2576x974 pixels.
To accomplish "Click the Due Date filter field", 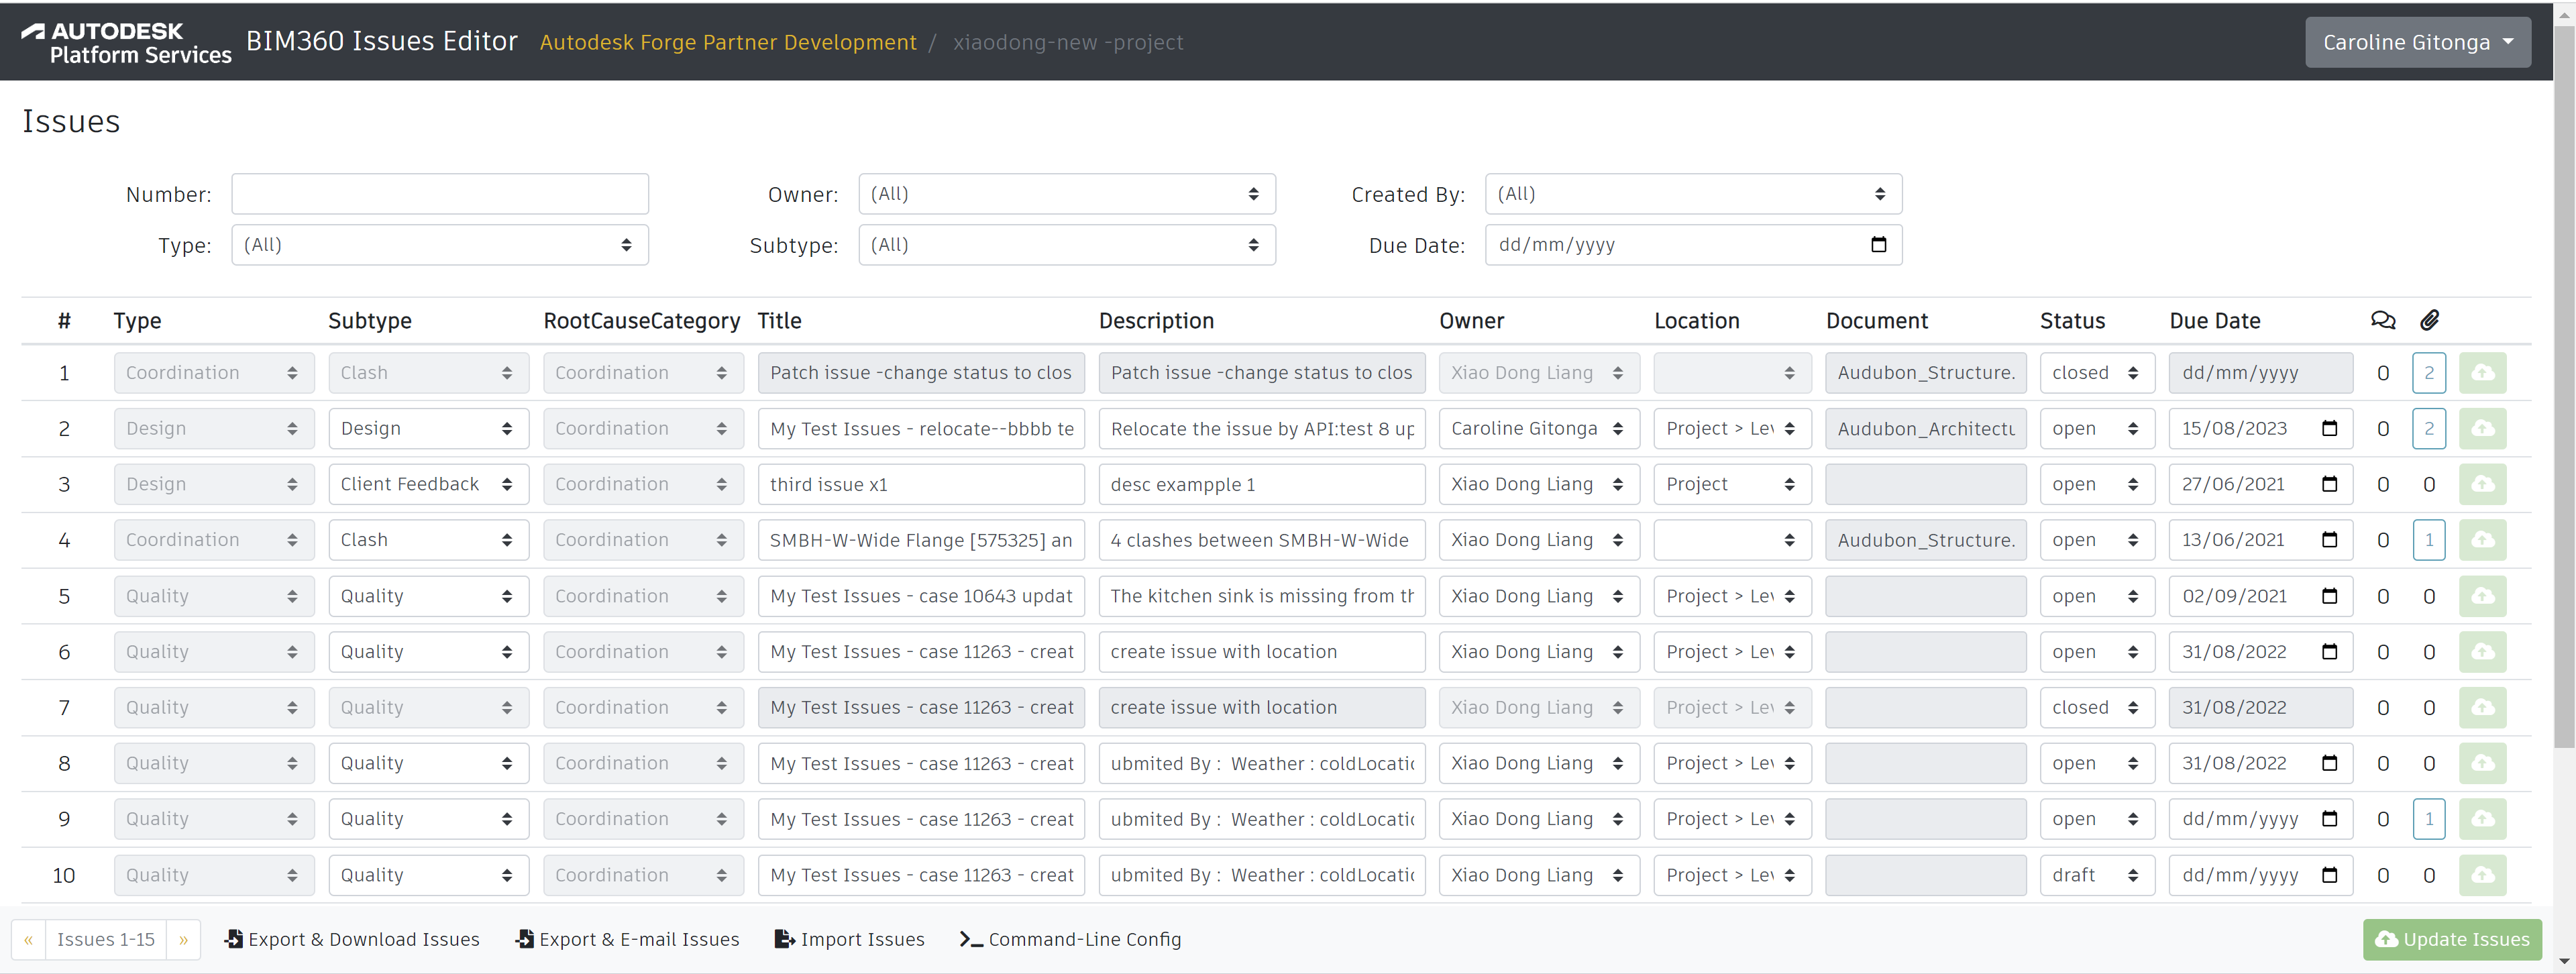I will tap(1693, 245).
